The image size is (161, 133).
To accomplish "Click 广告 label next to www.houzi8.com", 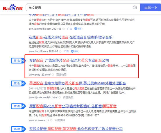I will click(66, 51).
